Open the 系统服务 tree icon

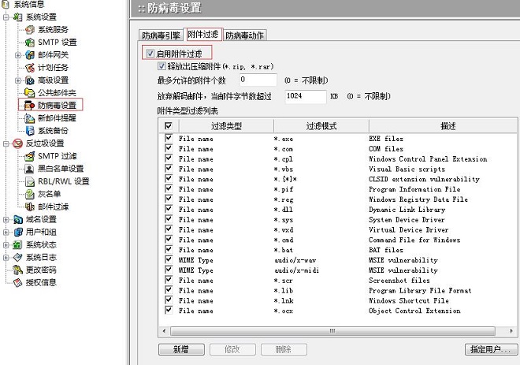tap(30, 29)
